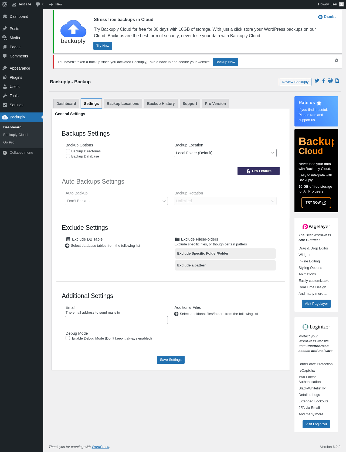This screenshot has width=346, height=452.
Task: Click the Pagelayer logo
Action: pos(316,227)
